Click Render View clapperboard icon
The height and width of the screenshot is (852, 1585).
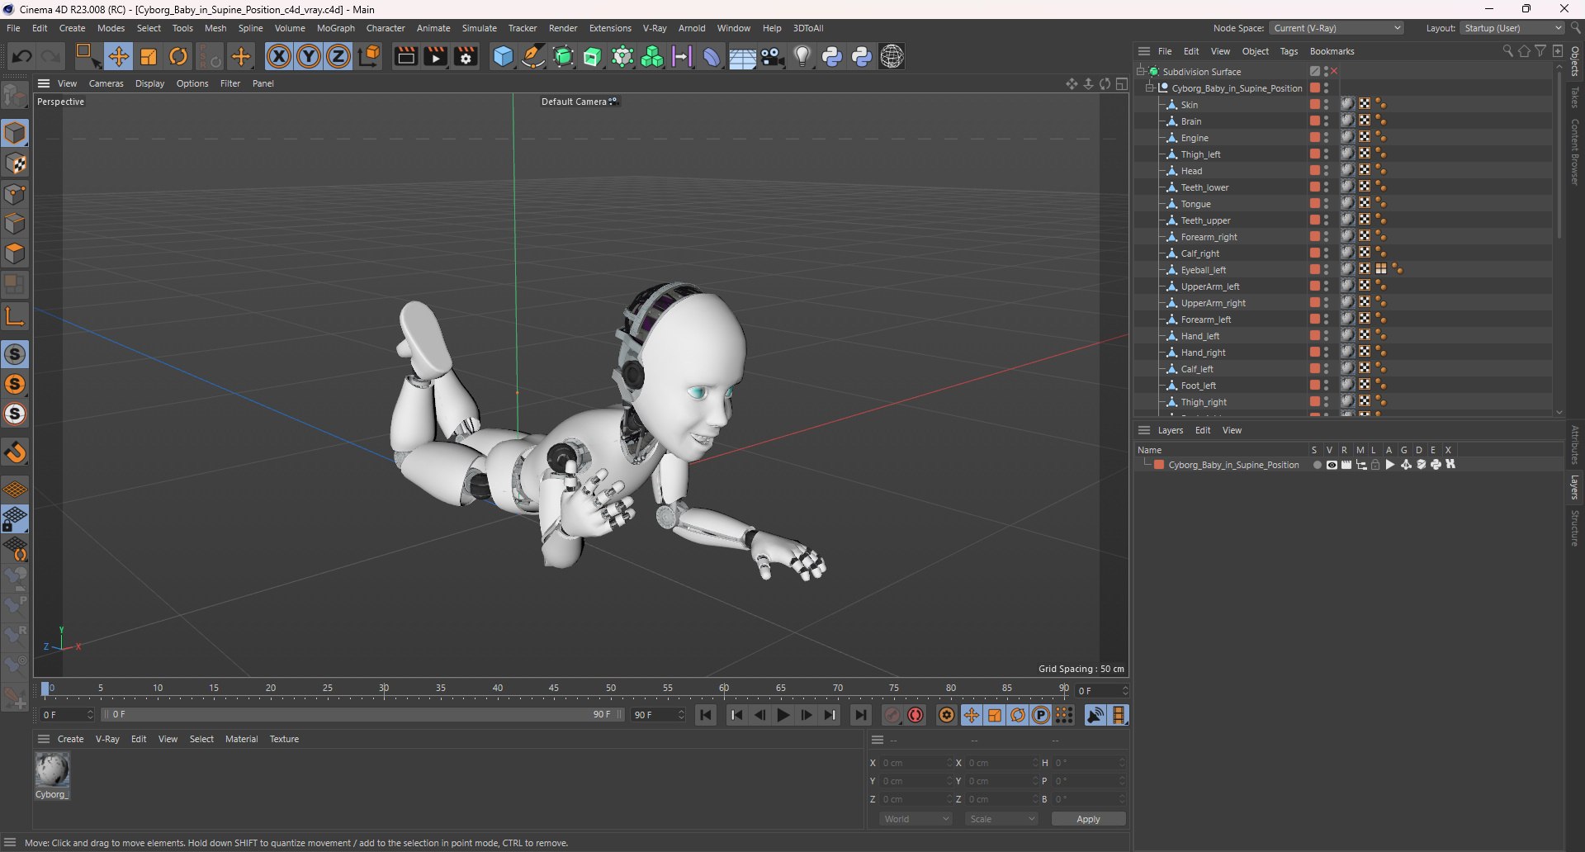pos(405,56)
